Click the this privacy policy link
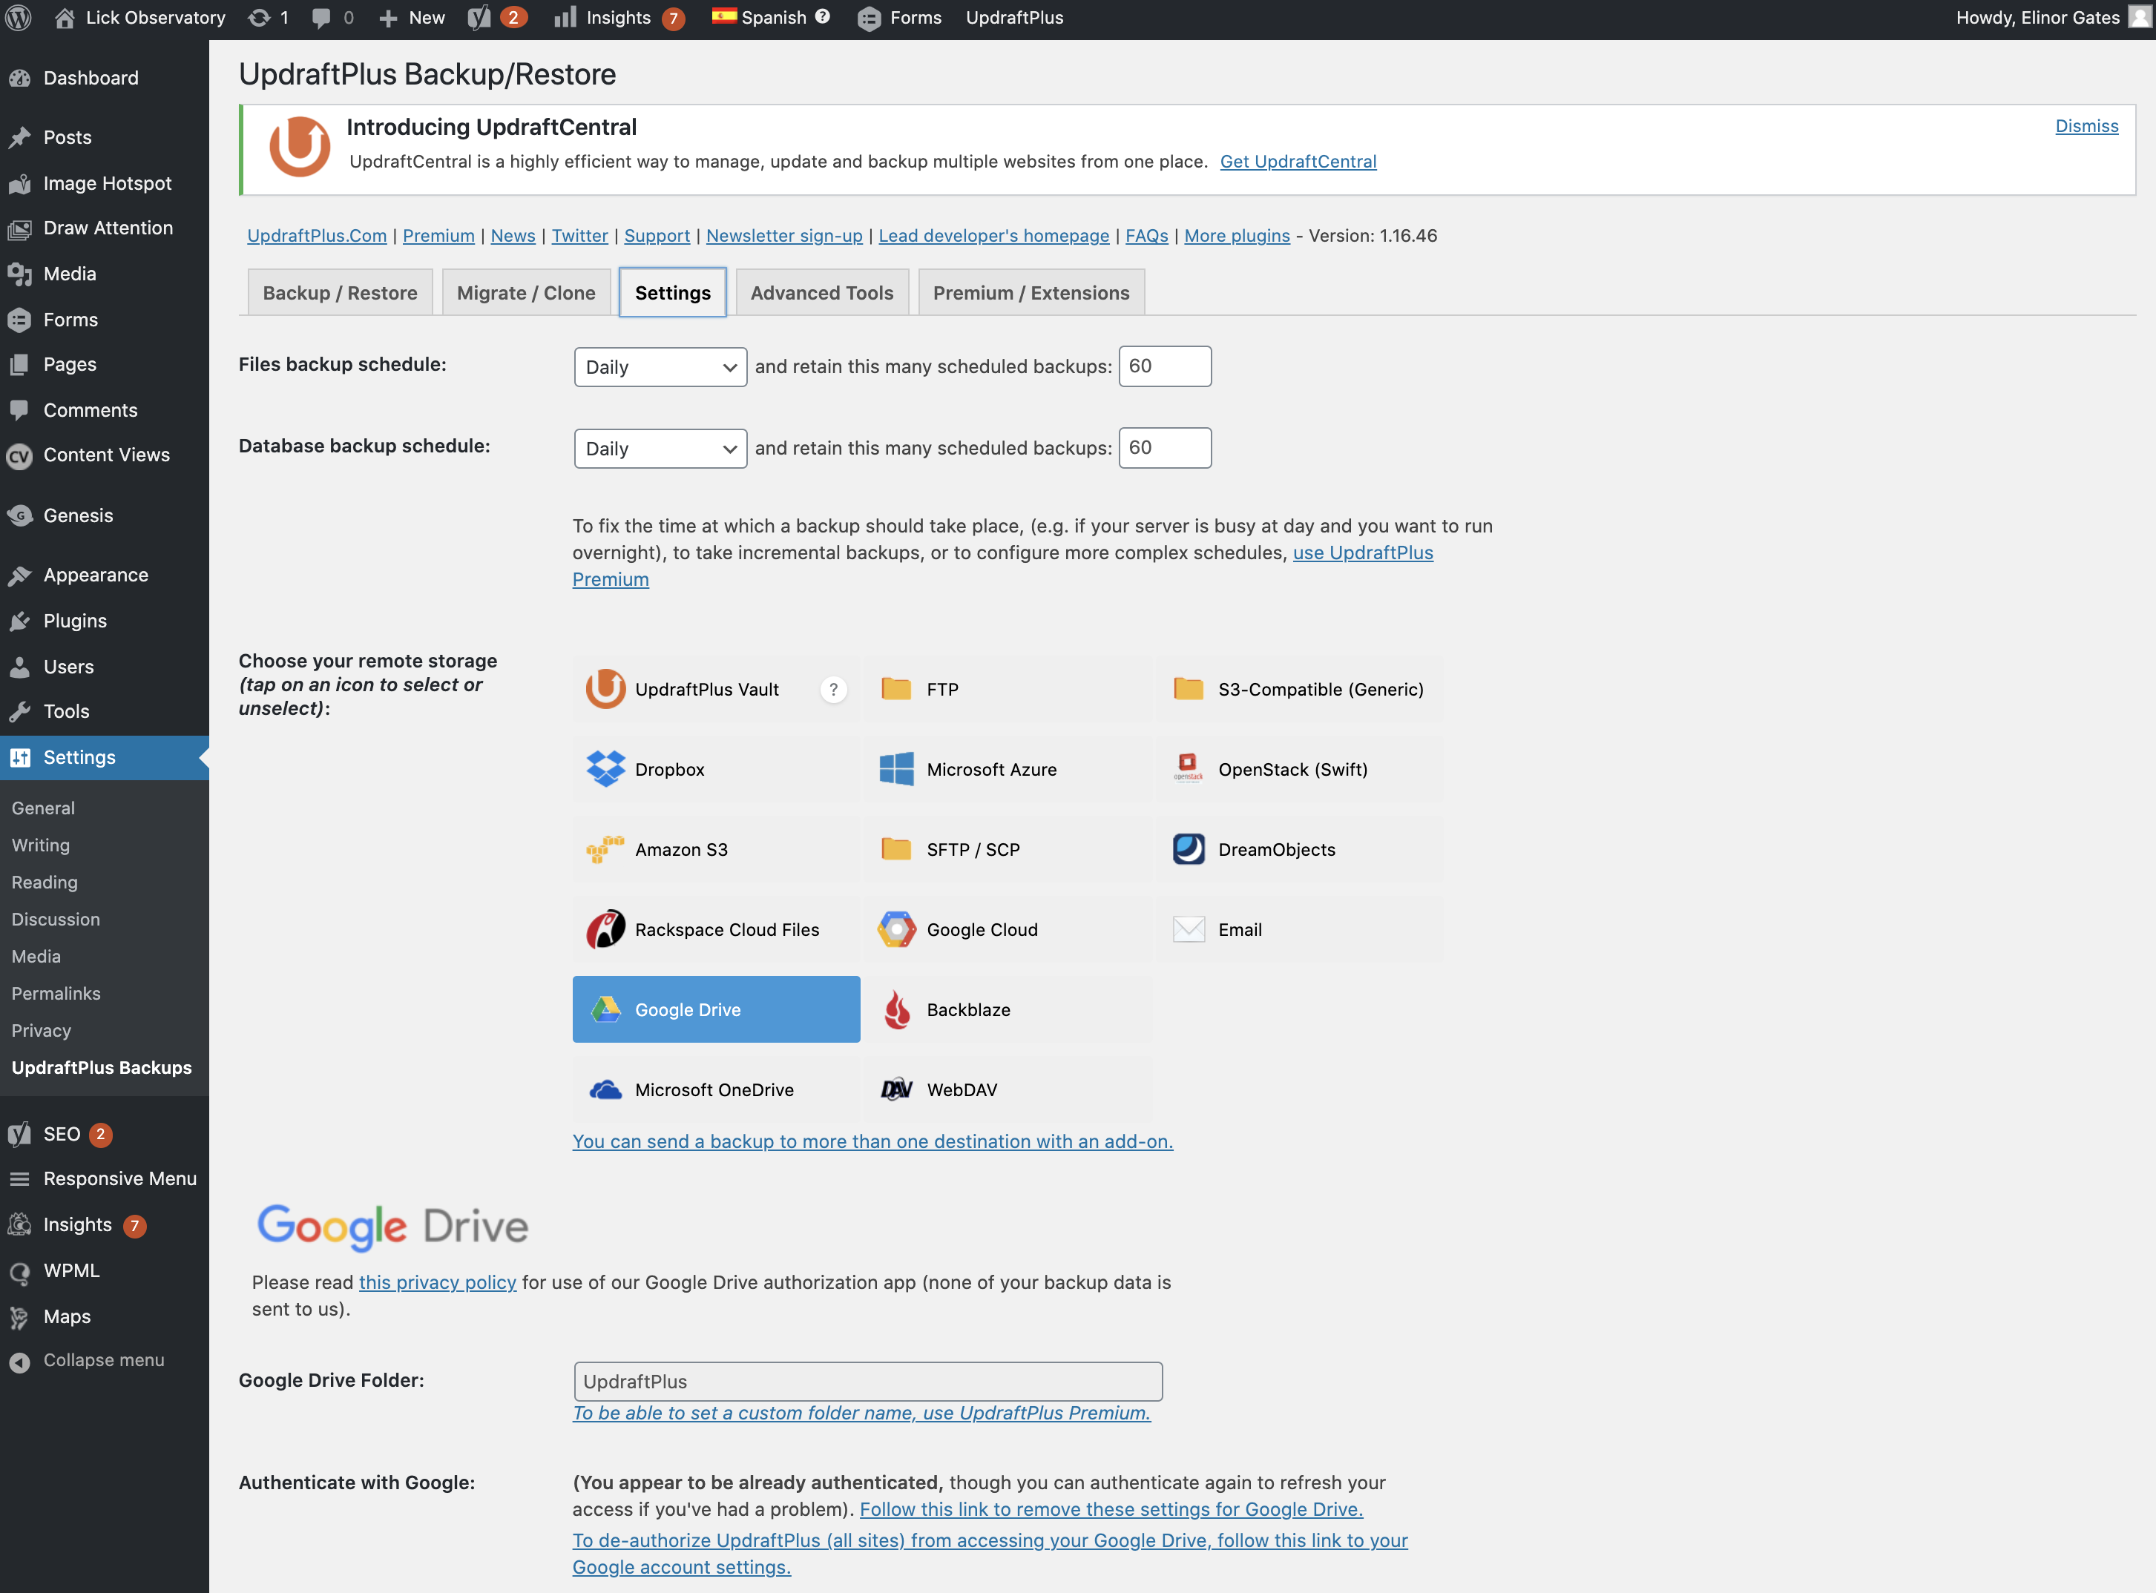This screenshot has width=2156, height=1593. 437,1282
